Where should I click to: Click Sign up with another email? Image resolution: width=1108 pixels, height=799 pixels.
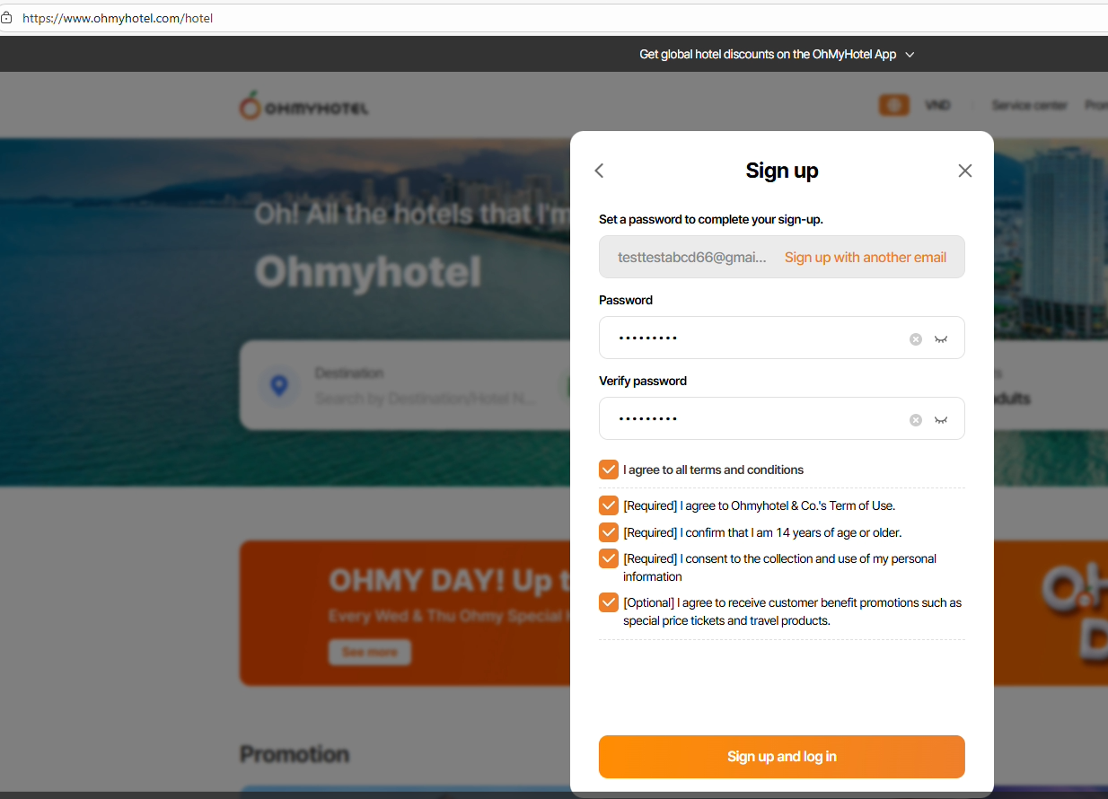[866, 258]
